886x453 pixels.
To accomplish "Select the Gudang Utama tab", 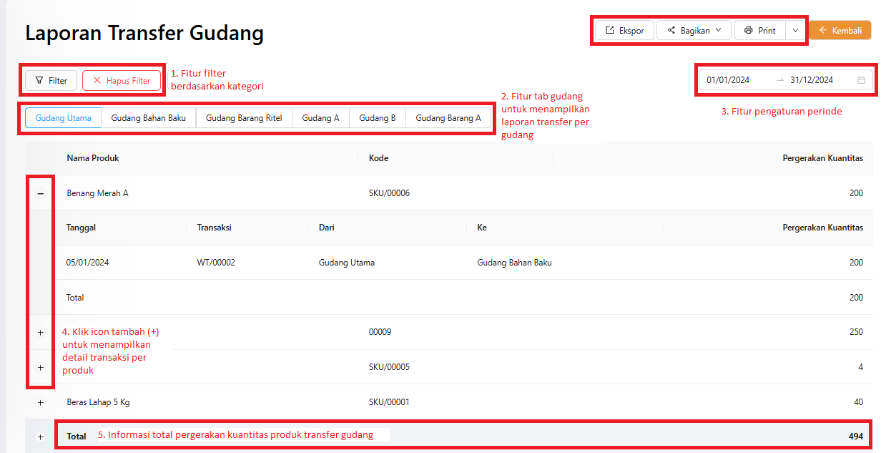I will (63, 118).
